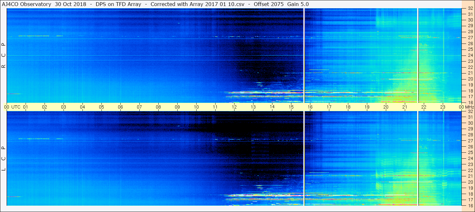Select the 21 hour mark on time axis
Image resolution: width=475 pixels, height=212 pixels.
click(x=405, y=107)
